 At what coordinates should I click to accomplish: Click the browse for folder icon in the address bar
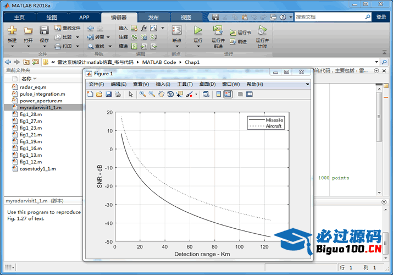(36, 62)
